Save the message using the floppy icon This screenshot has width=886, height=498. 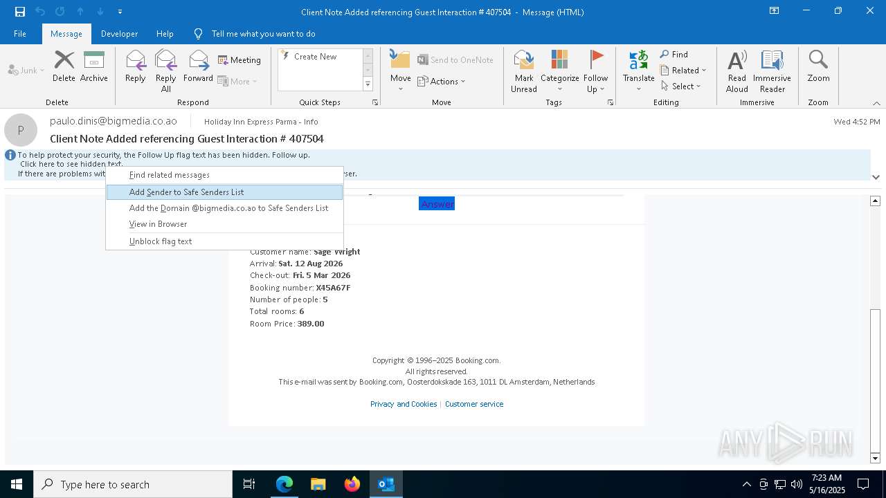[x=20, y=12]
